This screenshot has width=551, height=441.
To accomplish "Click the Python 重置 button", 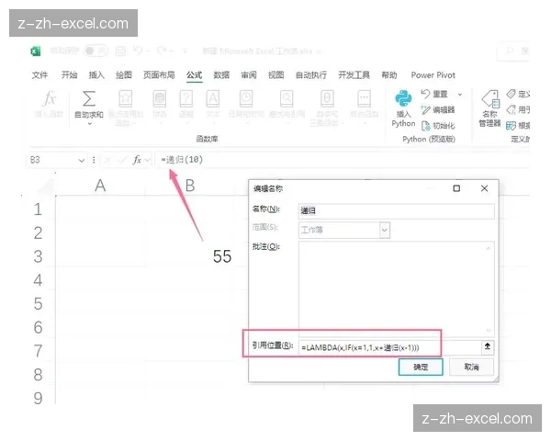I will click(434, 94).
